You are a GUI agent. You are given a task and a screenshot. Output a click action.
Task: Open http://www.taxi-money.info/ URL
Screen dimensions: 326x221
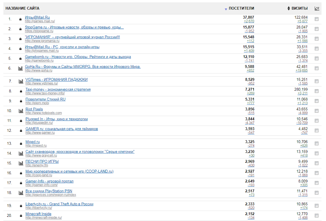(45, 93)
